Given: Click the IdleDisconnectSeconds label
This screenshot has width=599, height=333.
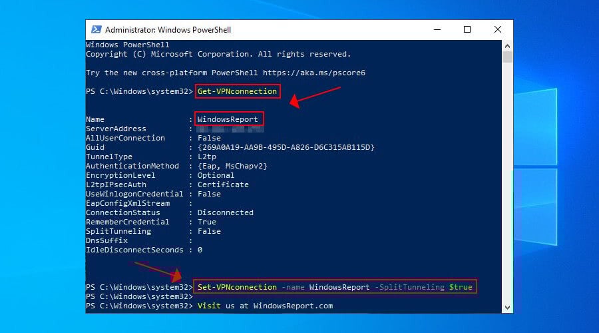Looking at the screenshot, I should (134, 250).
